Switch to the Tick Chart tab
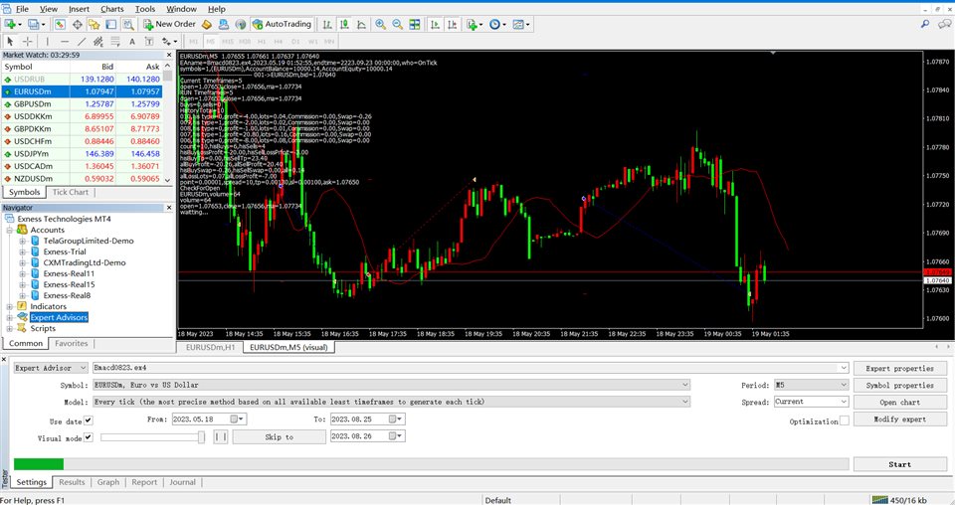Viewport: 955px width, 505px height. [x=70, y=192]
